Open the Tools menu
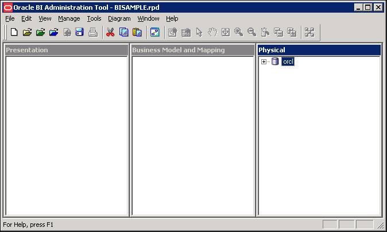 tap(94, 18)
